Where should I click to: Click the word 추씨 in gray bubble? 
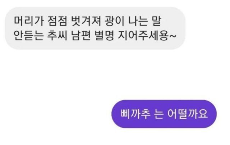pyautogui.click(x=57, y=36)
